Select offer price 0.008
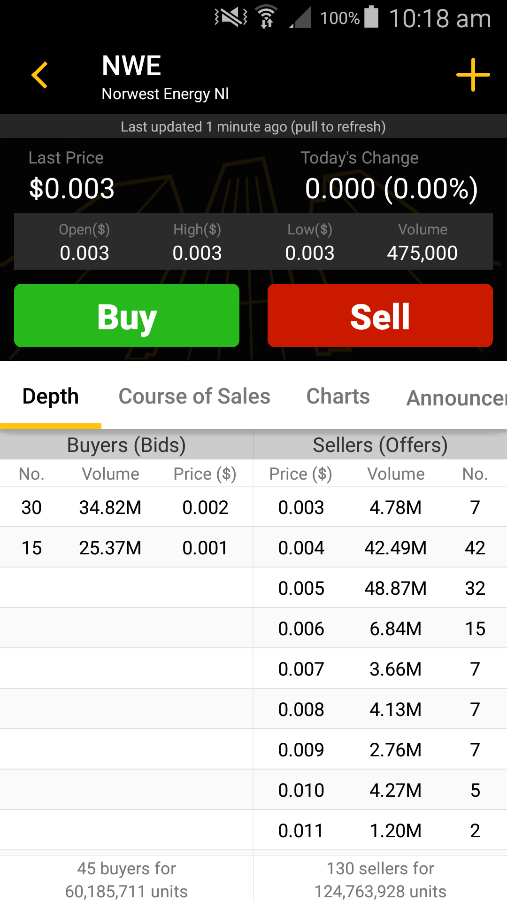Viewport: 507px width, 902px height. pos(301,709)
